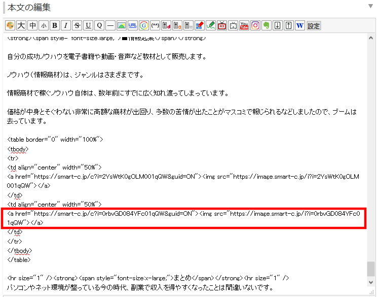This screenshot has height=297, width=378.
Task: Insert a horizontal line
Action: click(x=110, y=25)
